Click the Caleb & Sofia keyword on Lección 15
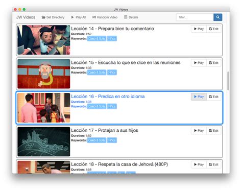Image resolution: width=242 pixels, height=191 pixels. pos(96,73)
